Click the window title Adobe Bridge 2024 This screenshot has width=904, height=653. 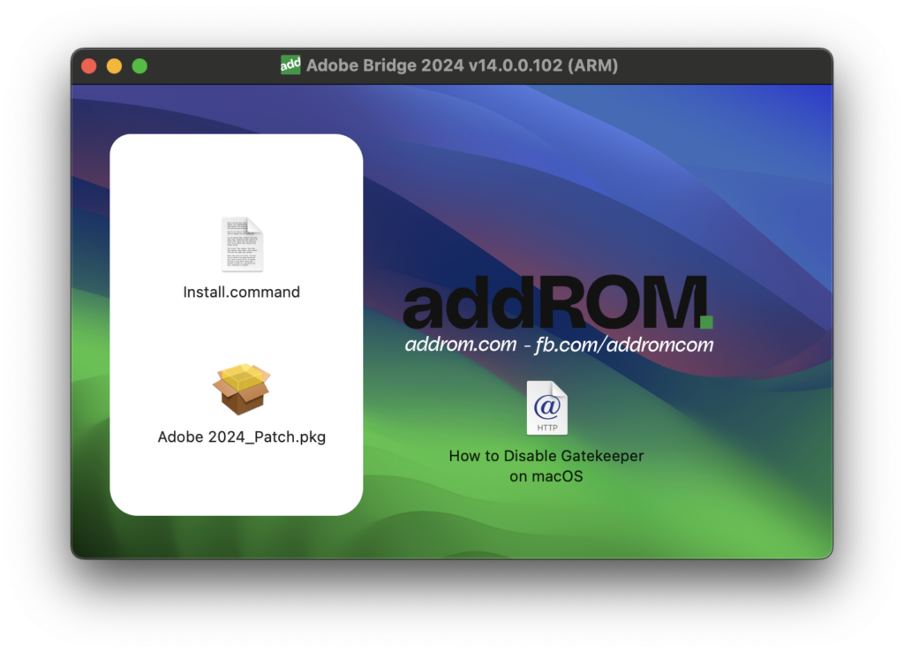coord(462,65)
